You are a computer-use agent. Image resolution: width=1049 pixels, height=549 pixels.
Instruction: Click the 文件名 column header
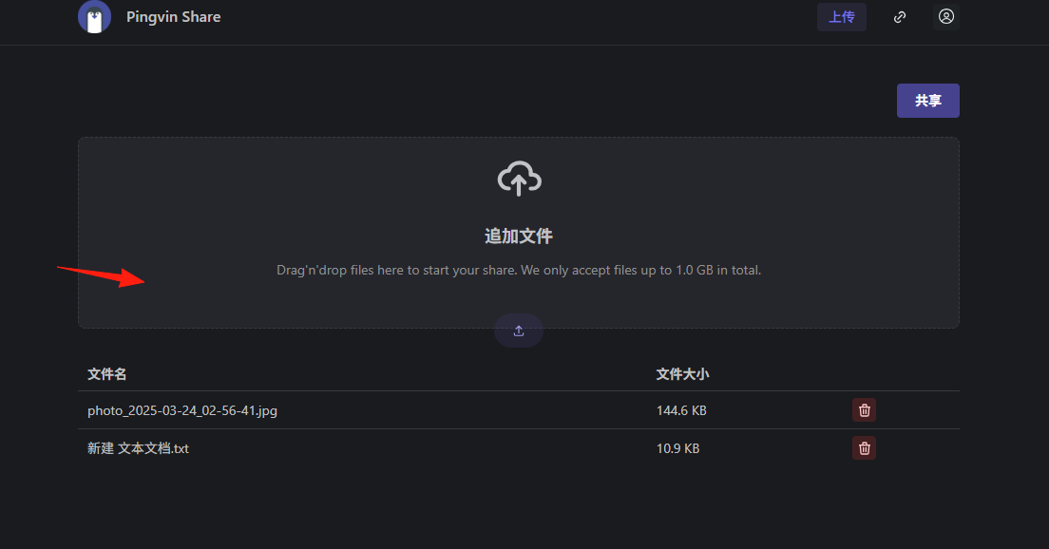[107, 374]
